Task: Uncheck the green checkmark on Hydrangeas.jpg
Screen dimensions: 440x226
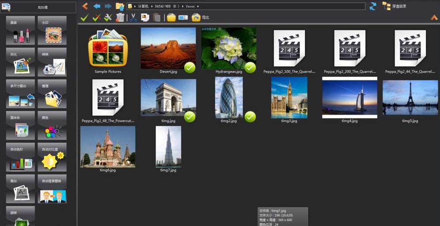Action: (x=250, y=68)
